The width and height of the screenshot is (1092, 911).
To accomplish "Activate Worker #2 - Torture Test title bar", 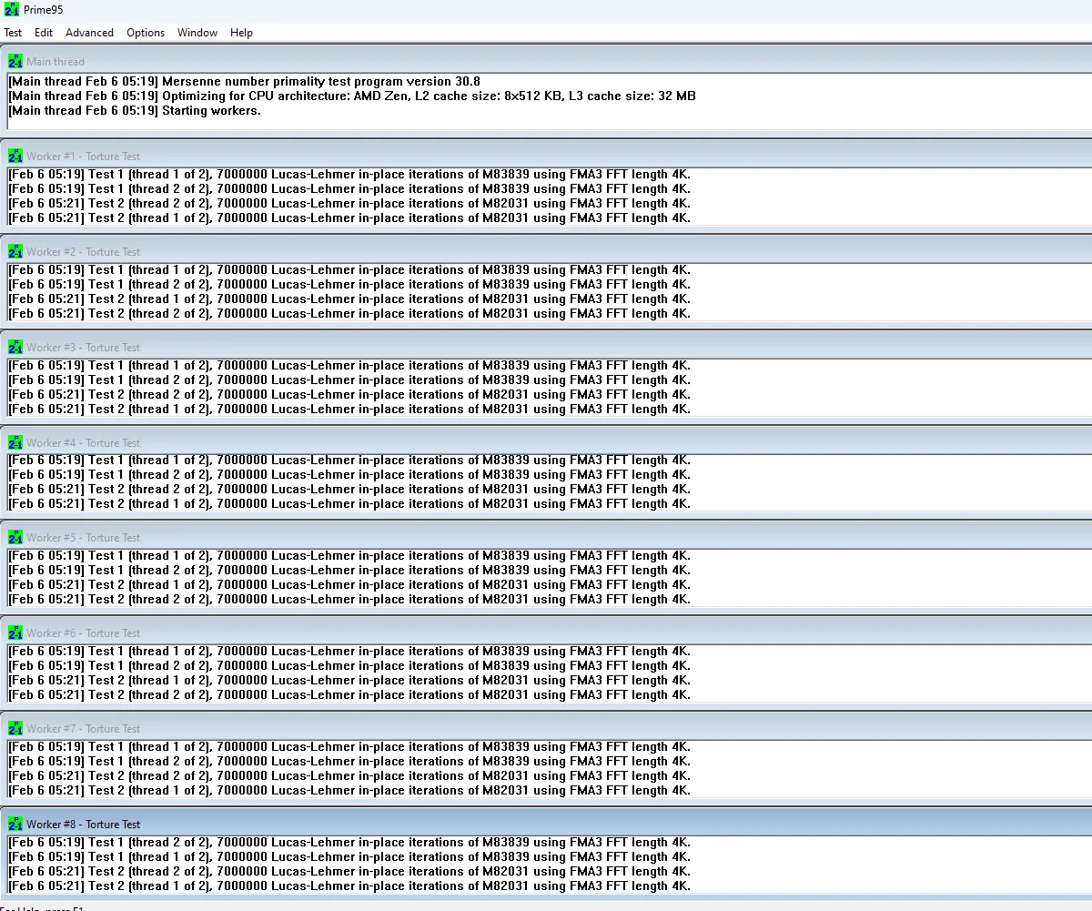I will pos(546,251).
